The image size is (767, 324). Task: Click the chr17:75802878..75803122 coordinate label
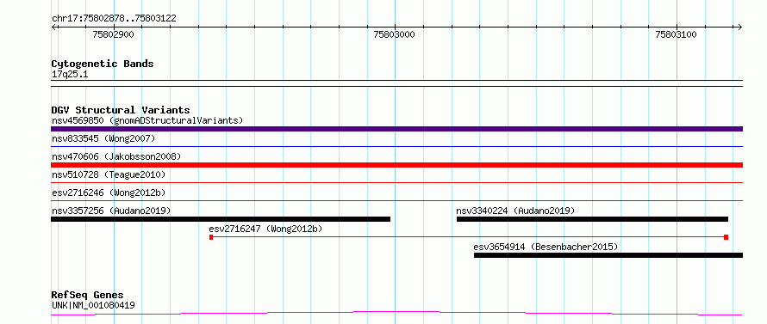(114, 19)
